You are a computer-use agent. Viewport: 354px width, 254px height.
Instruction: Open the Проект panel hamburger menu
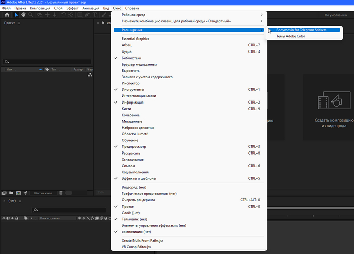[19, 23]
